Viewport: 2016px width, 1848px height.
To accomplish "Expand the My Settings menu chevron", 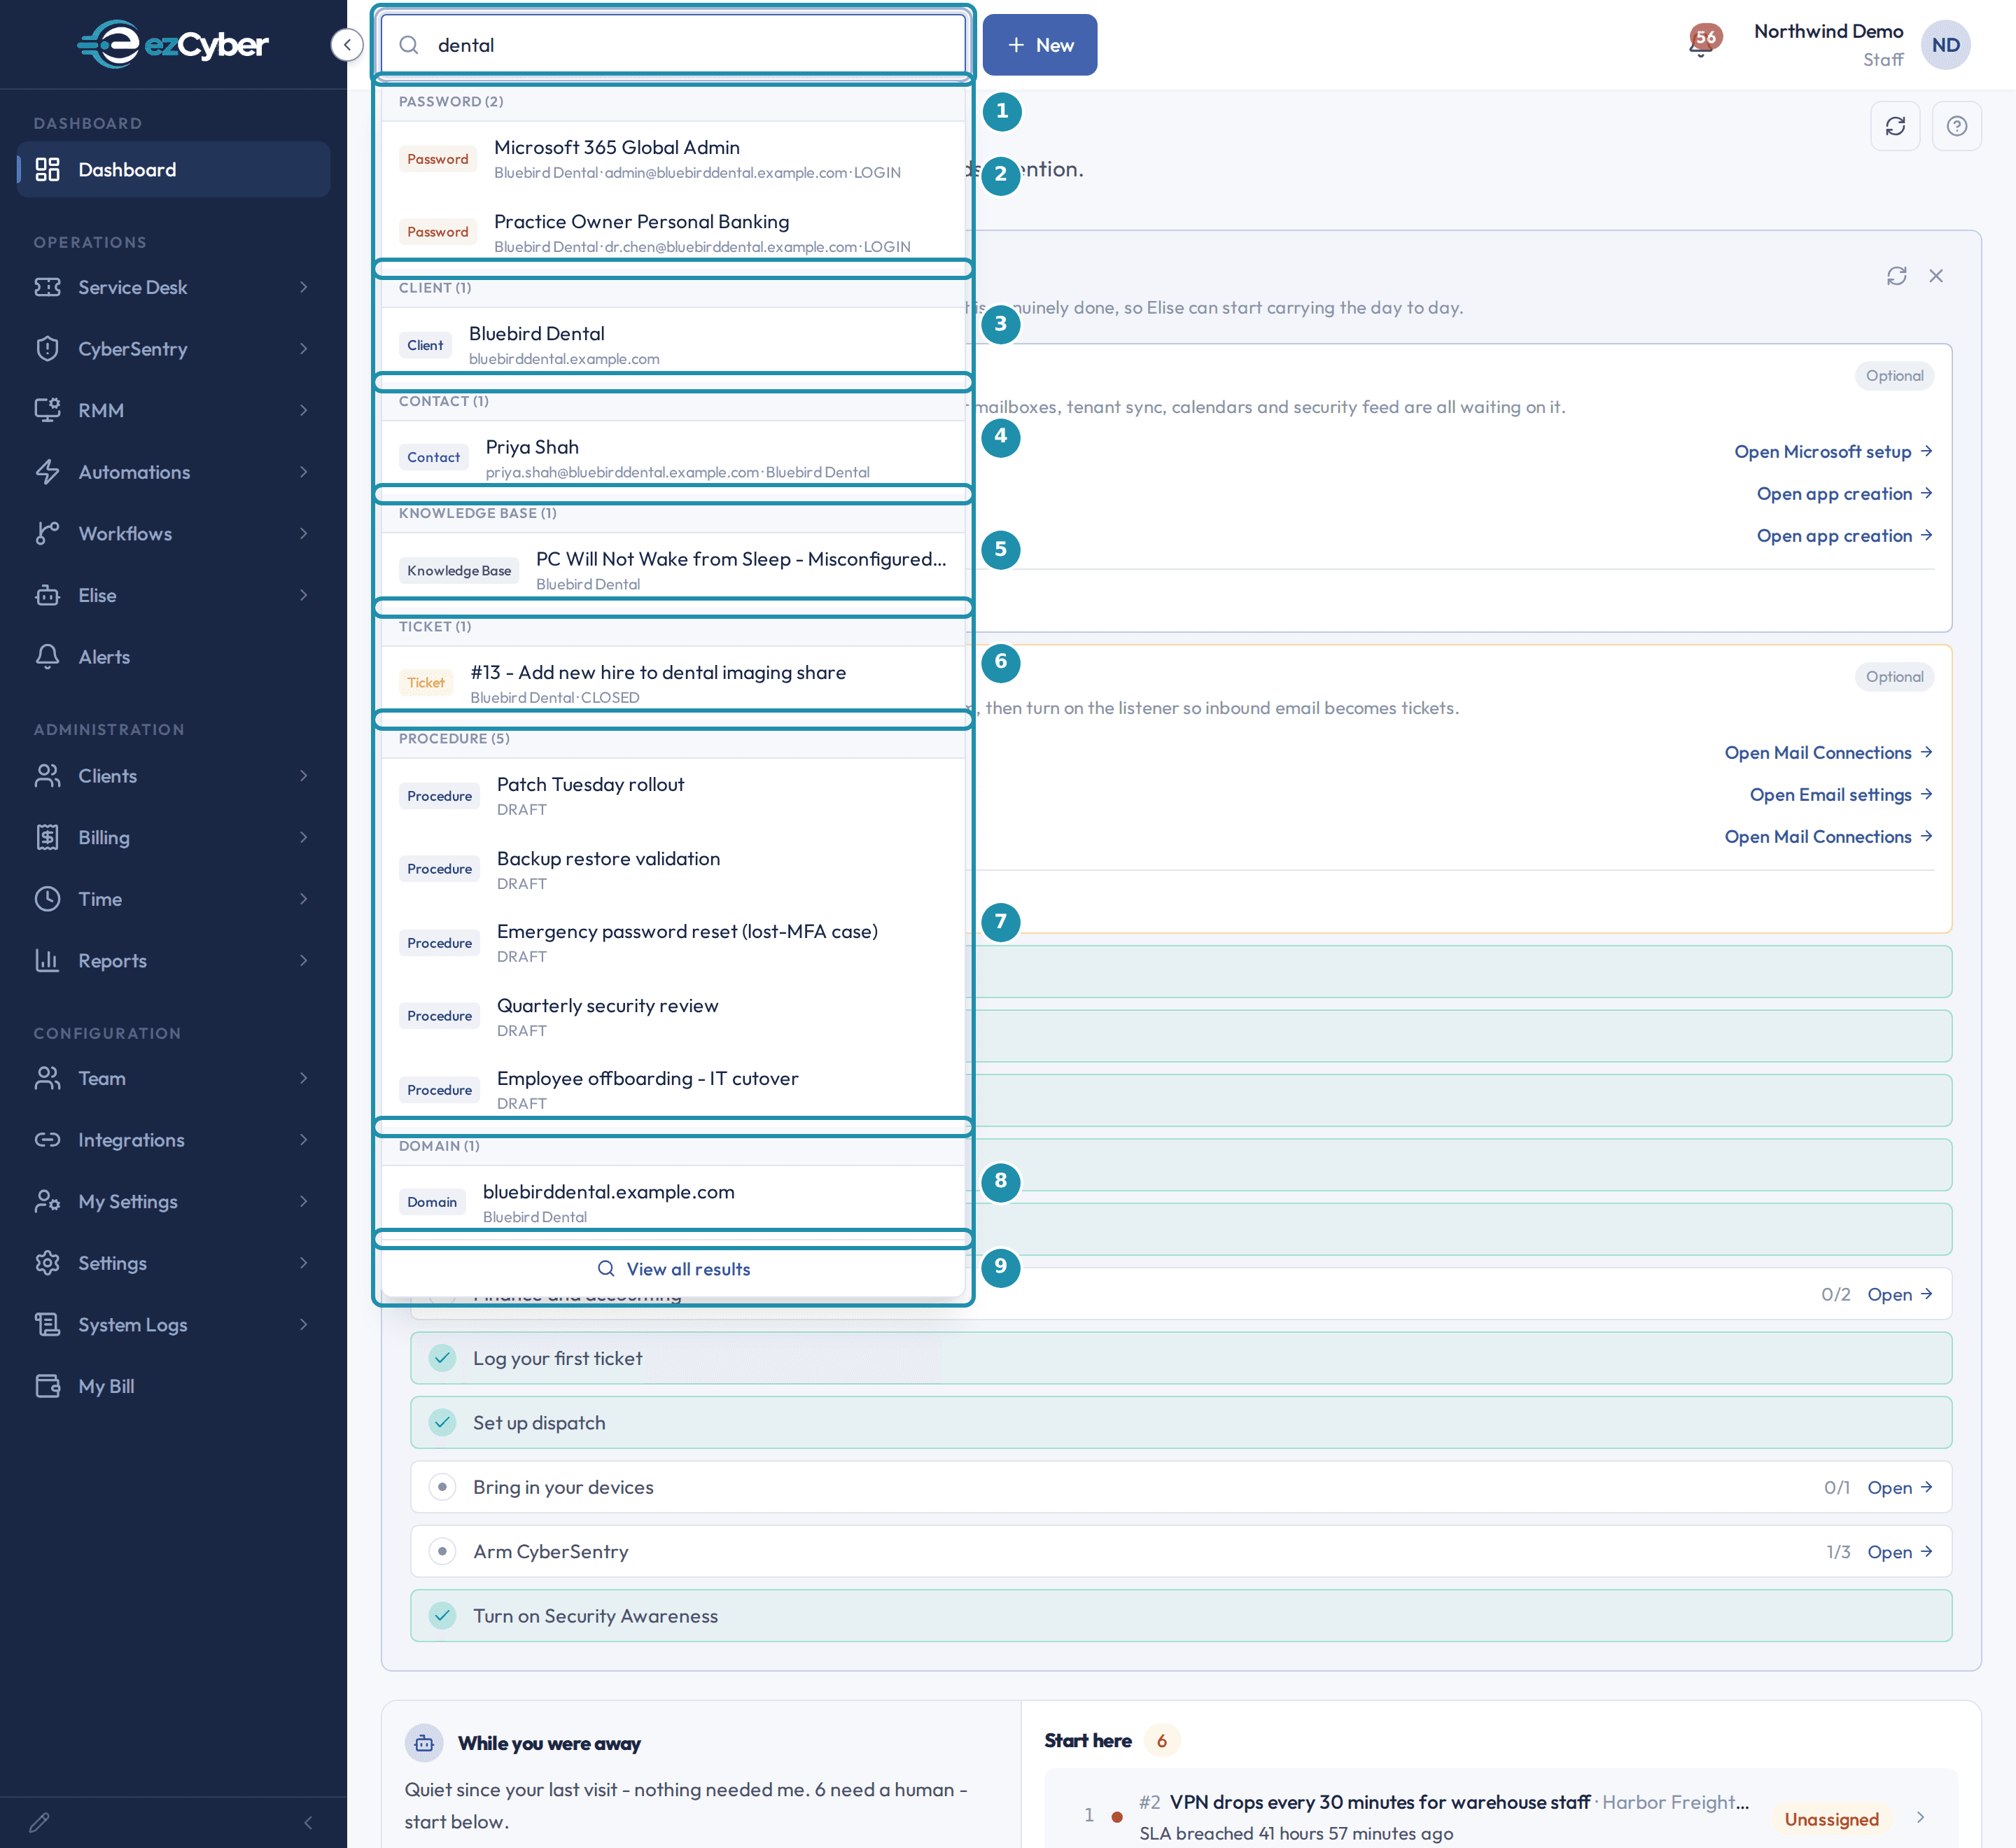I will [x=303, y=1201].
